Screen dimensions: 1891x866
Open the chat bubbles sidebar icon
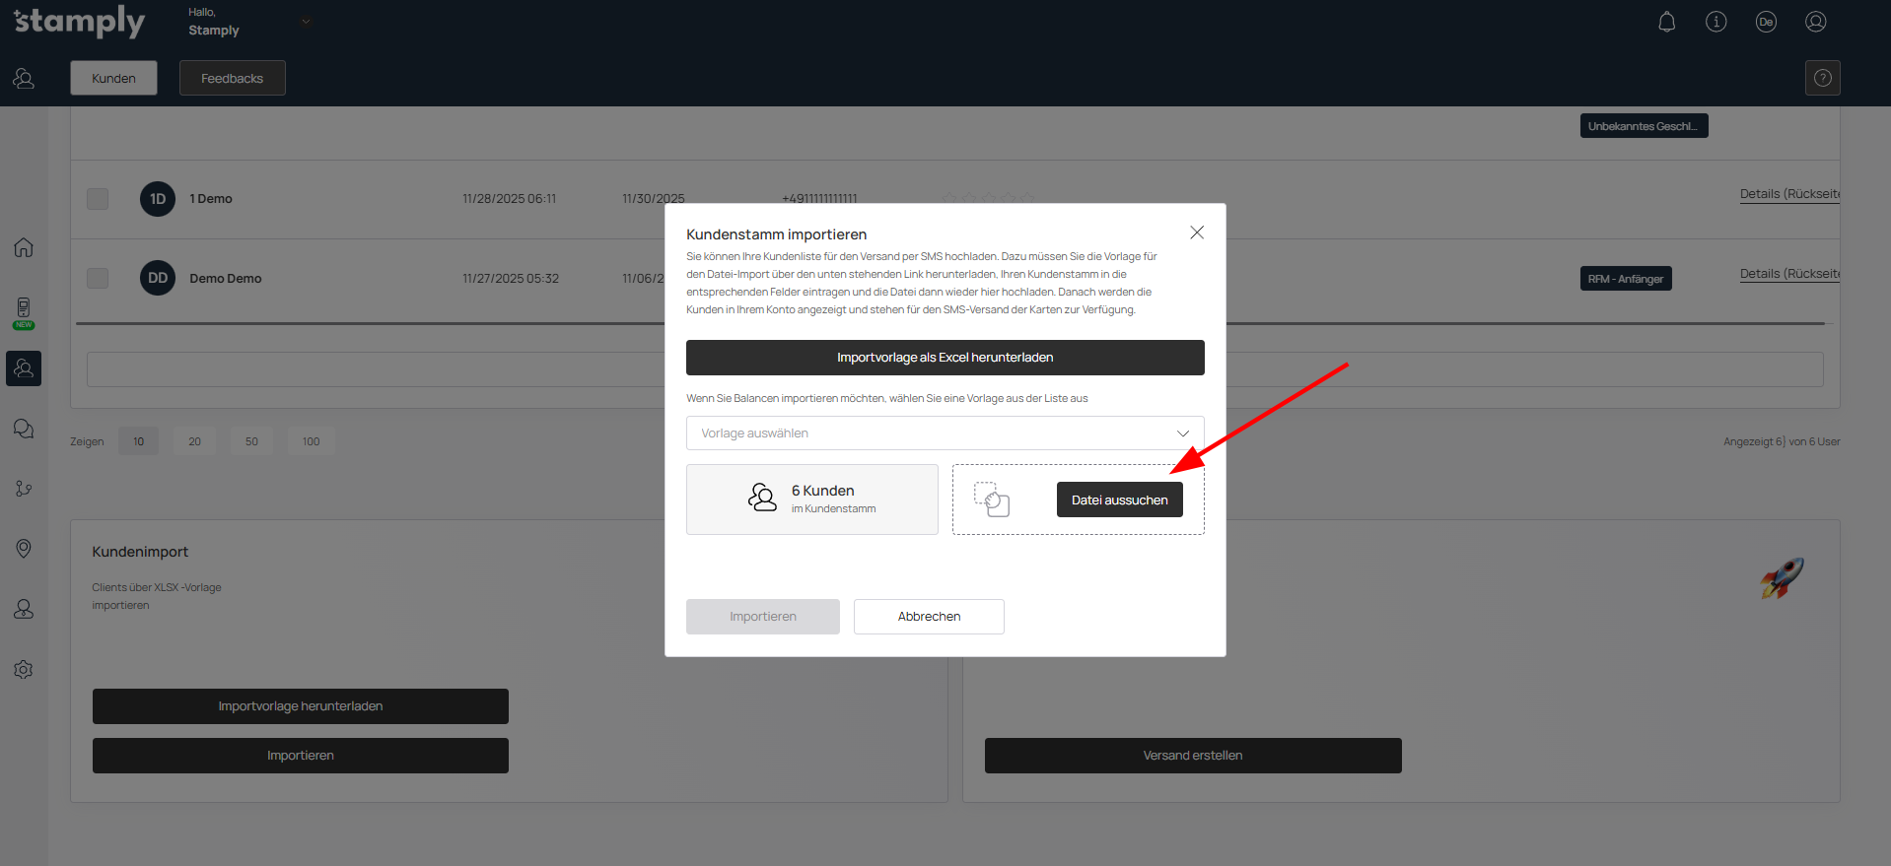point(24,429)
